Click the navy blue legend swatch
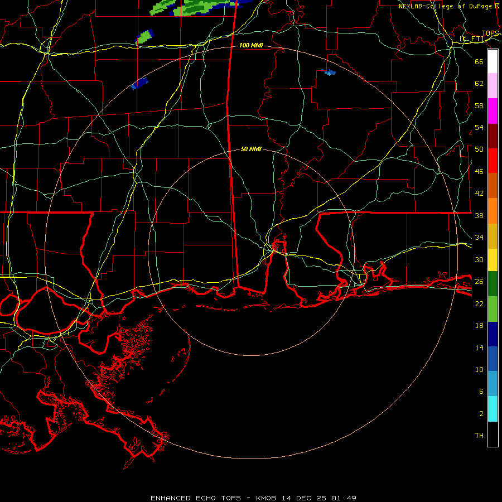 [x=493, y=334]
